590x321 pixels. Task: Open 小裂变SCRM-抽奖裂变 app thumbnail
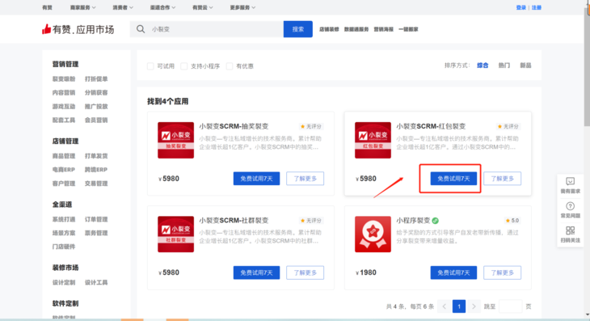click(x=175, y=140)
